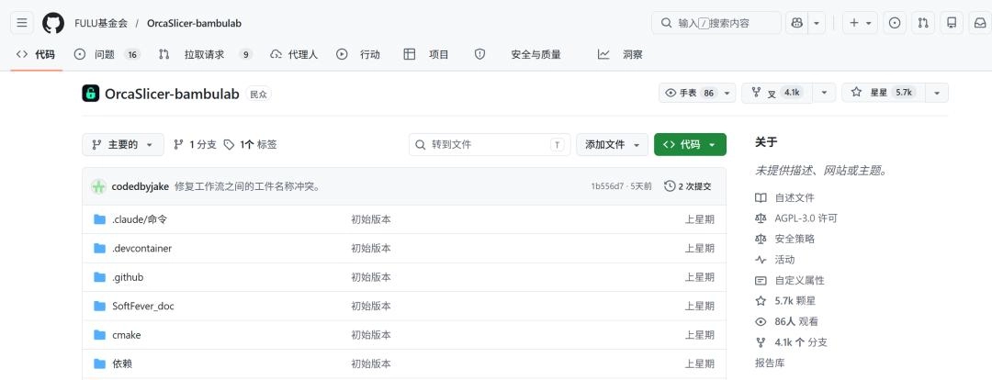Open the 手表 watch dropdown
This screenshot has height=380, width=992.
click(x=697, y=93)
